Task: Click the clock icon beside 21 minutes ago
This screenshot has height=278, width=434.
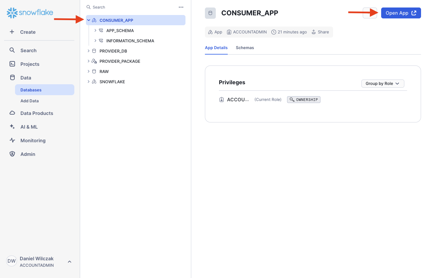Action: pyautogui.click(x=274, y=32)
